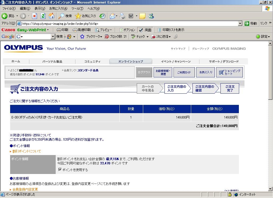The image size is (273, 198).
Task: Open Google toolbar settings (設定)
Action: pyautogui.click(x=263, y=37)
